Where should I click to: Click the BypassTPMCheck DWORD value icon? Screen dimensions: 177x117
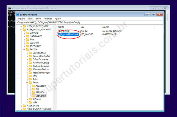(x=59, y=34)
